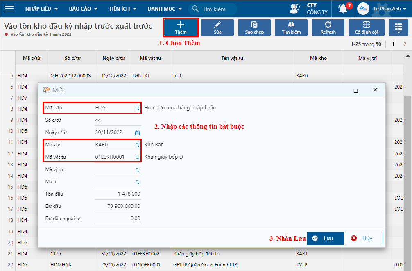
Task: Open the DANH MỤC menu
Action: coord(164,9)
